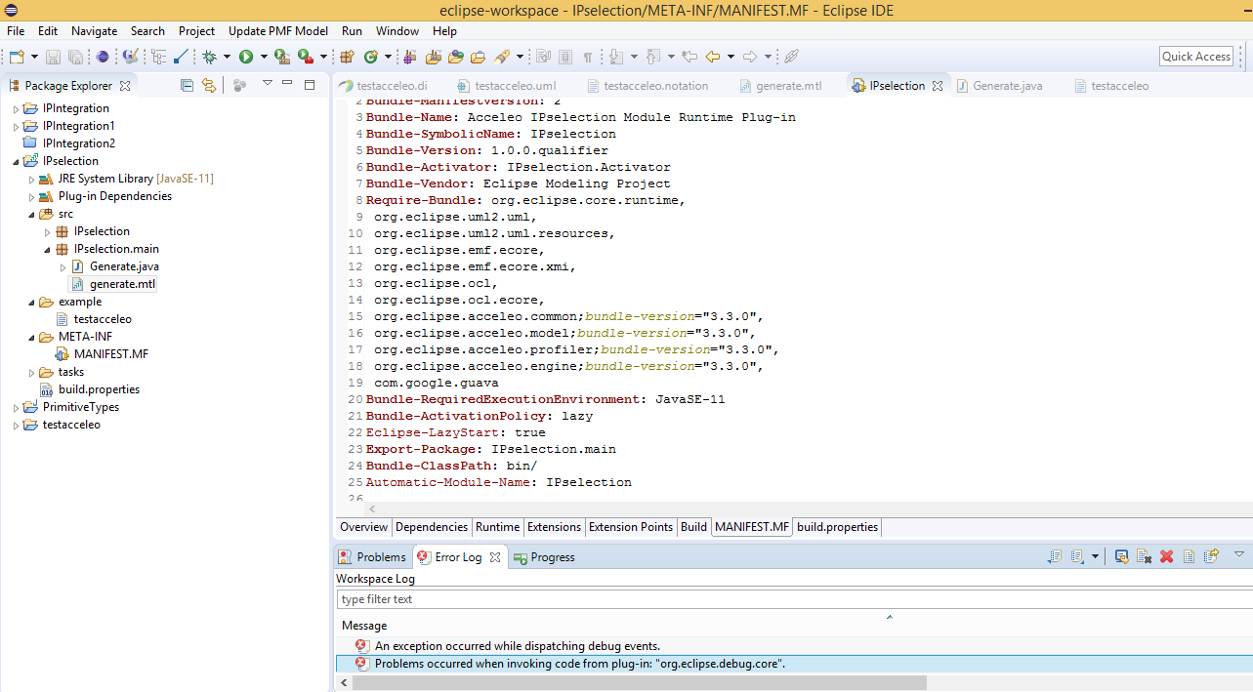Click the Last Edit Location icon
The image size is (1253, 692).
[x=689, y=57]
